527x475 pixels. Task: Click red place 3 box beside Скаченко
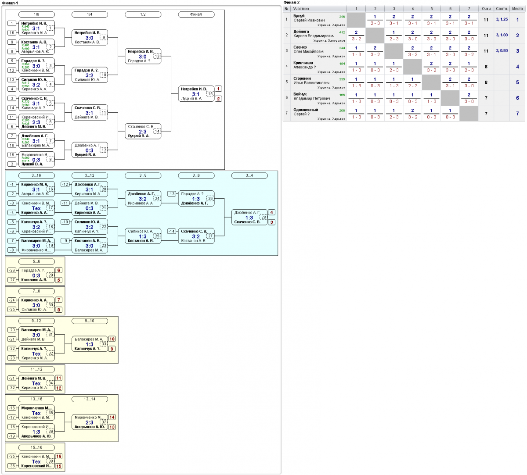272,222
